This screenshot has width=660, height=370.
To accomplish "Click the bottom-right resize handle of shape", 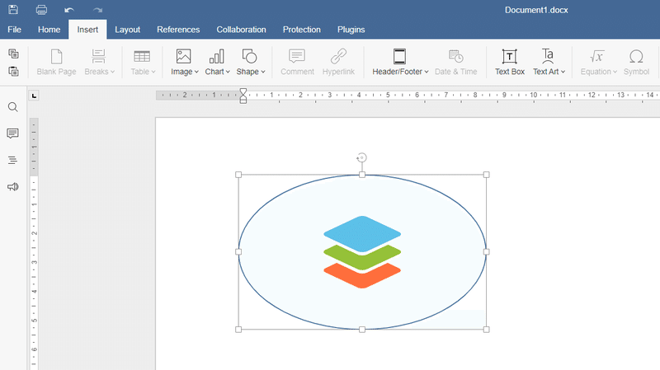I will (x=486, y=330).
